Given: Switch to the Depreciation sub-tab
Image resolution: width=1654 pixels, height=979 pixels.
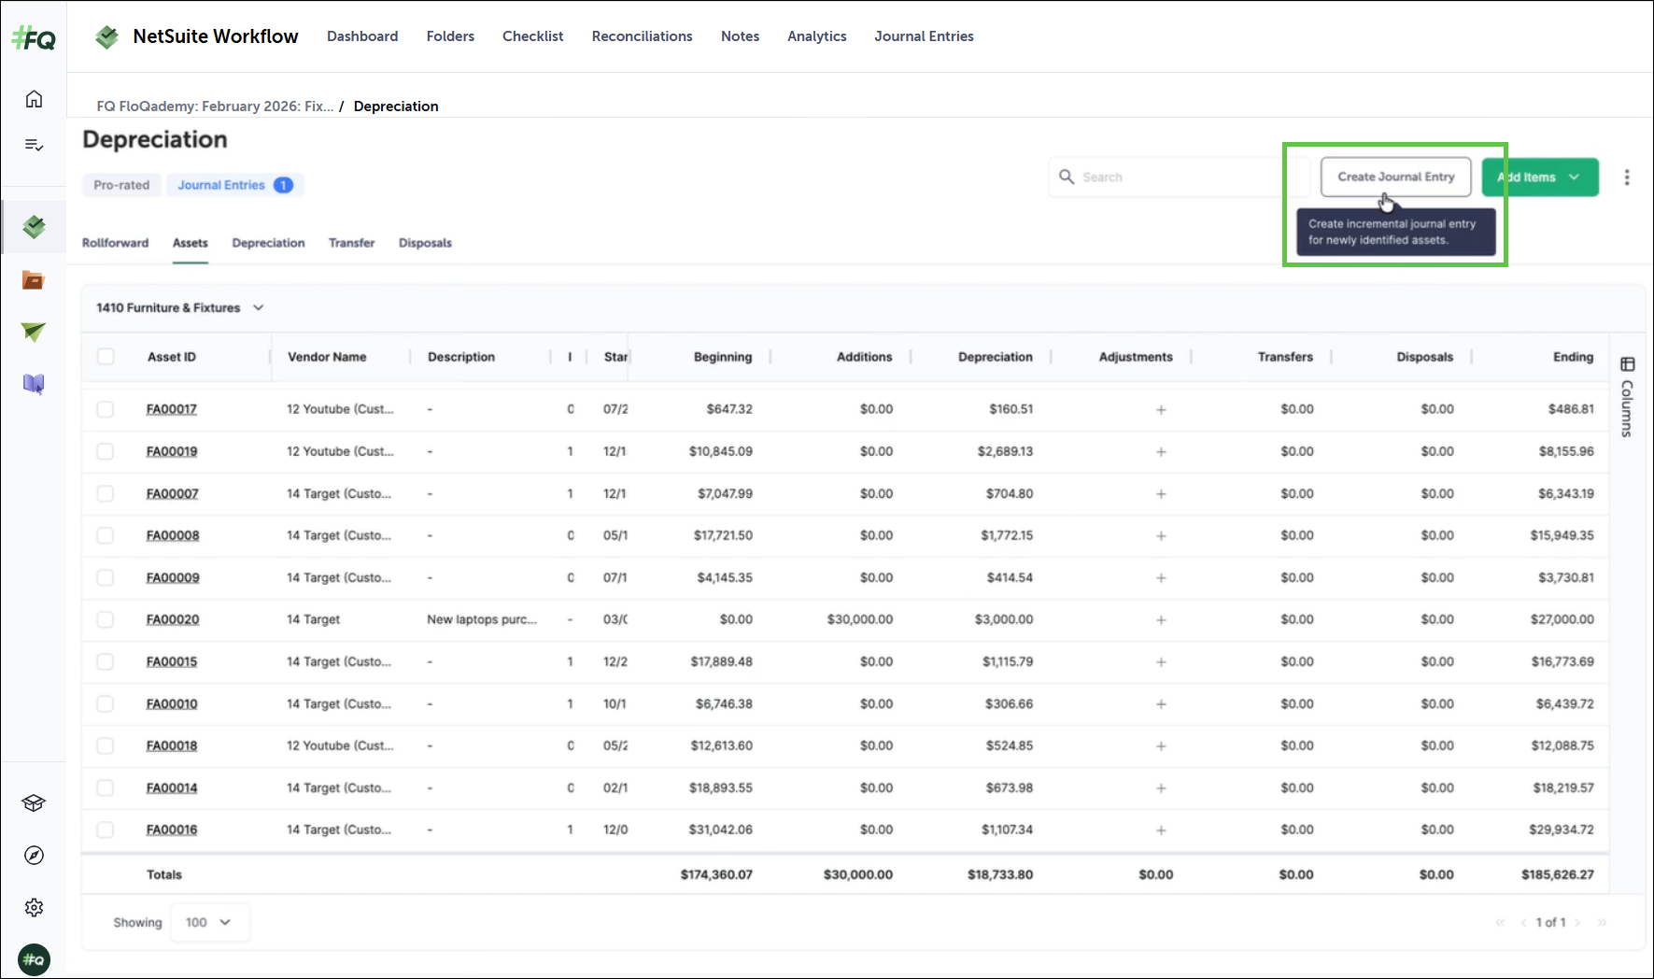Looking at the screenshot, I should tap(268, 243).
